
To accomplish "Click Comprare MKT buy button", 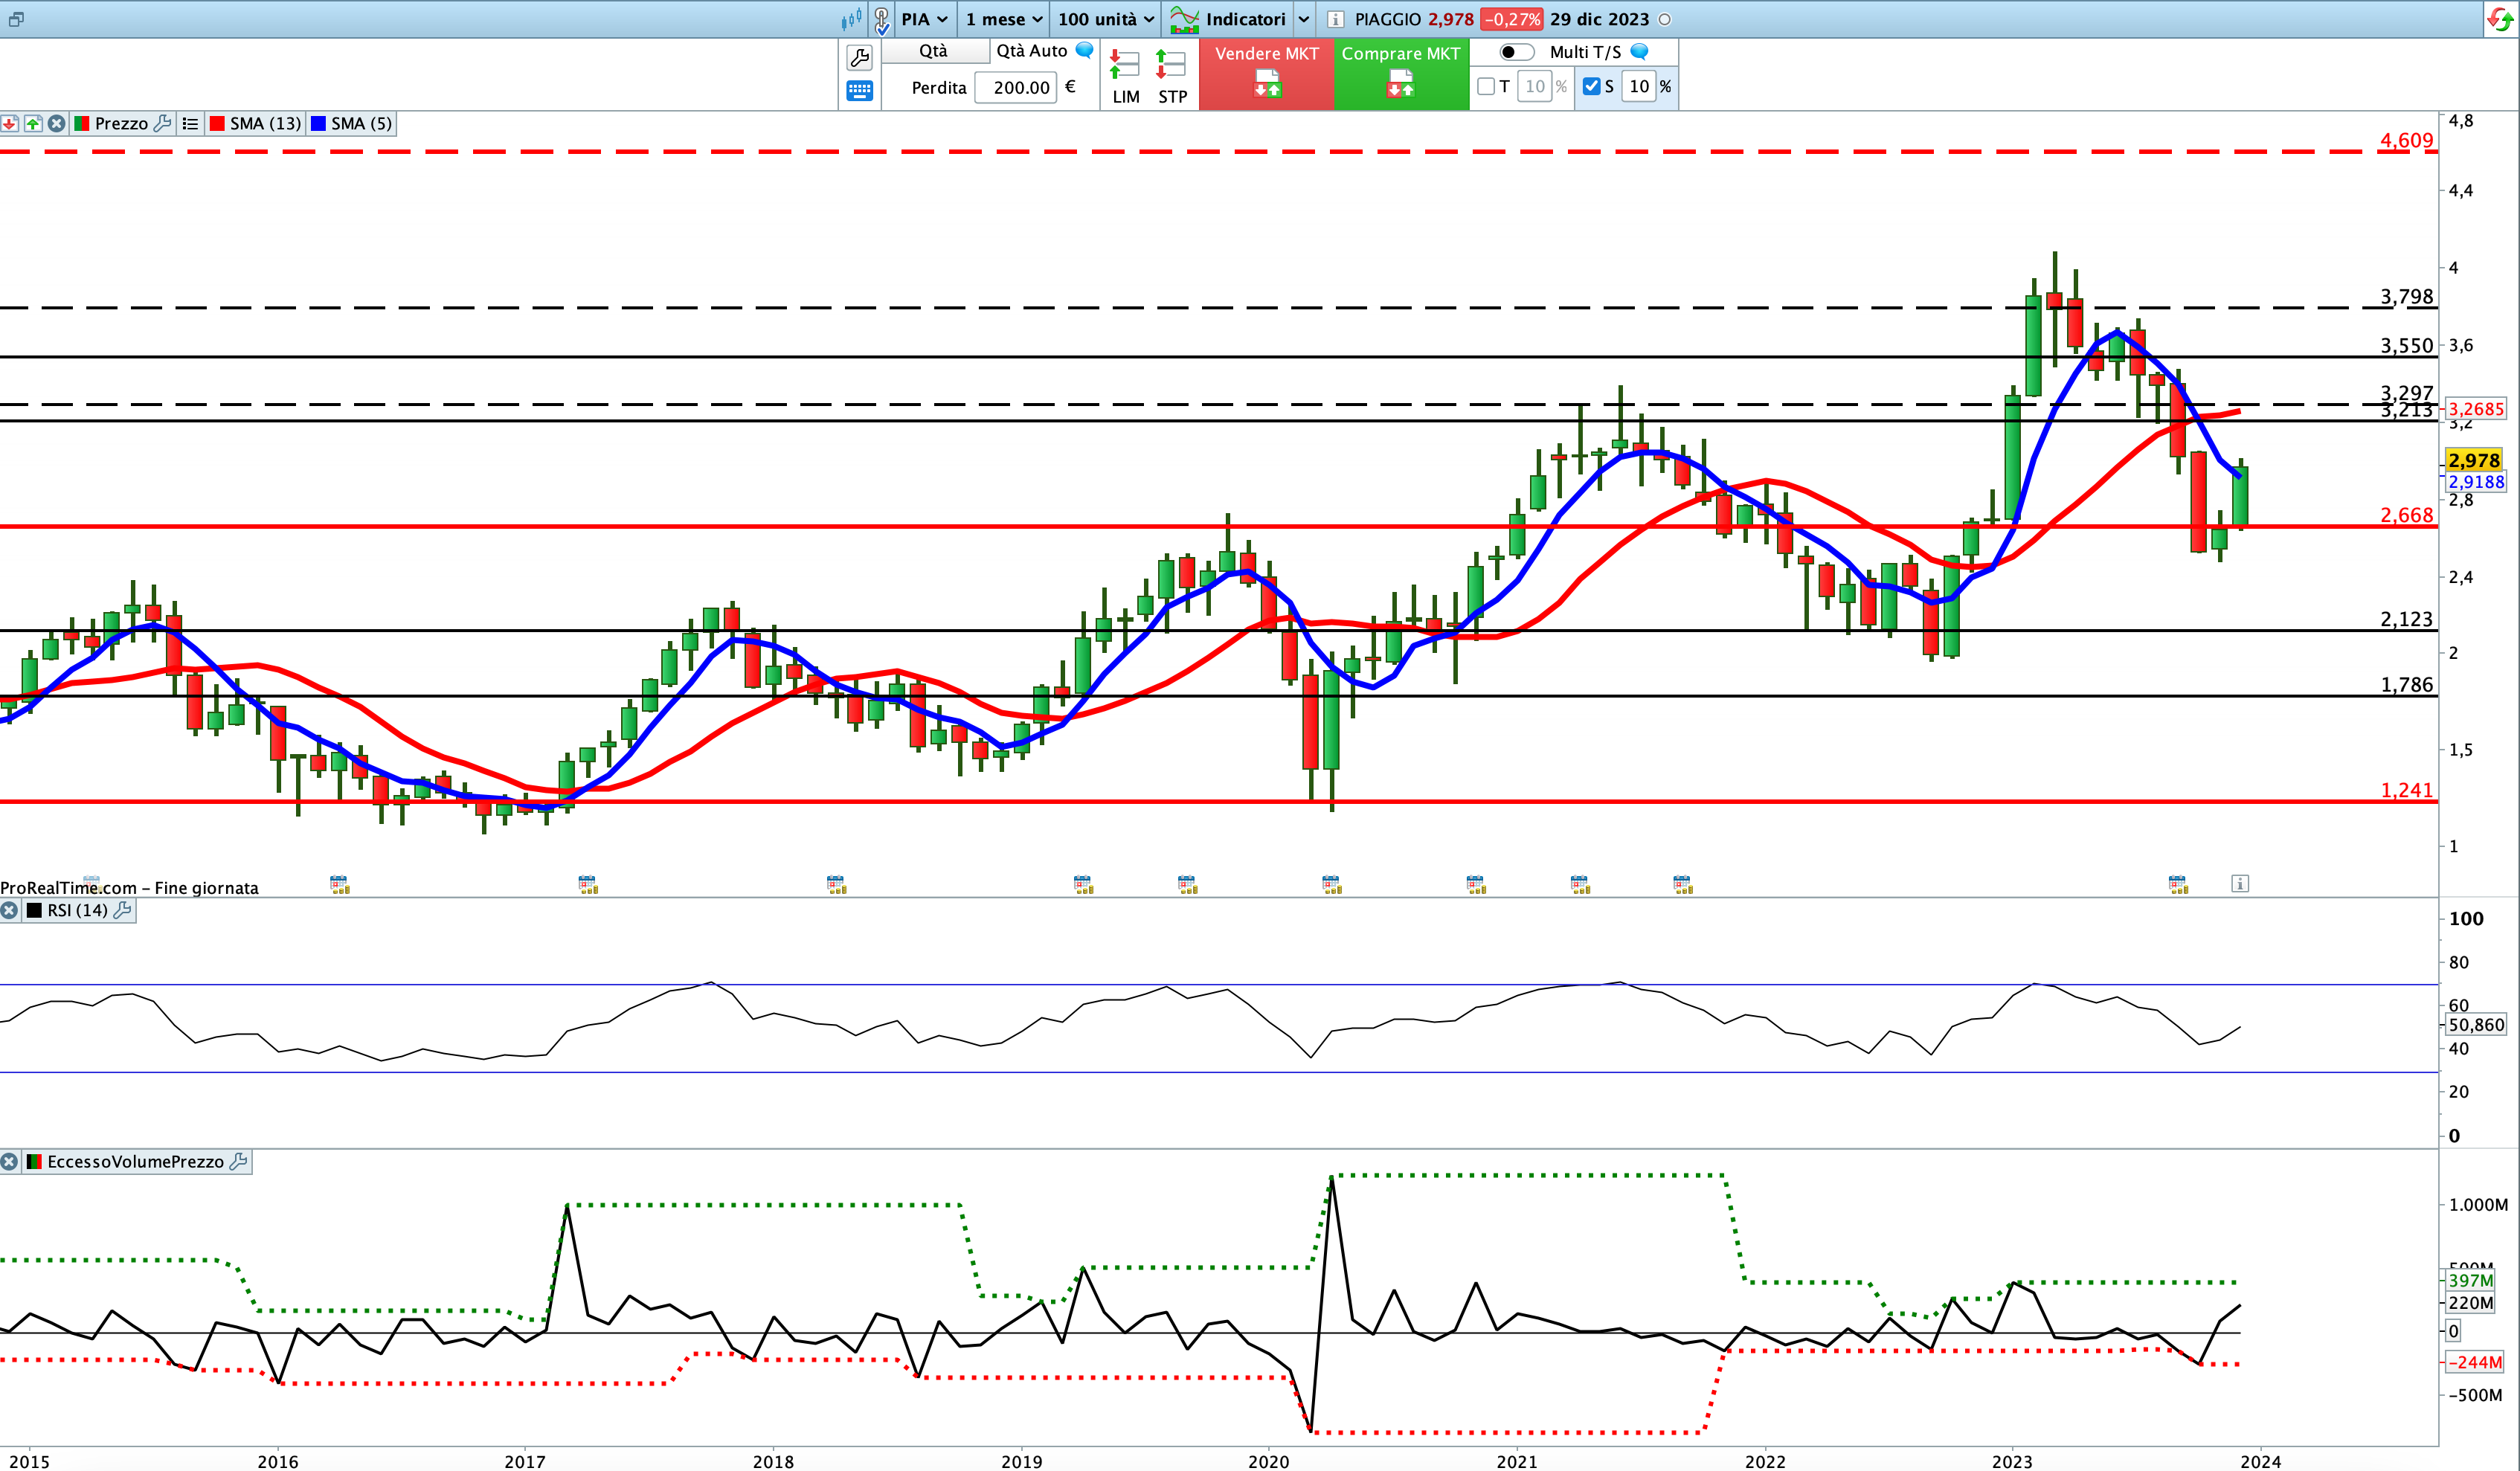I will [x=1401, y=74].
